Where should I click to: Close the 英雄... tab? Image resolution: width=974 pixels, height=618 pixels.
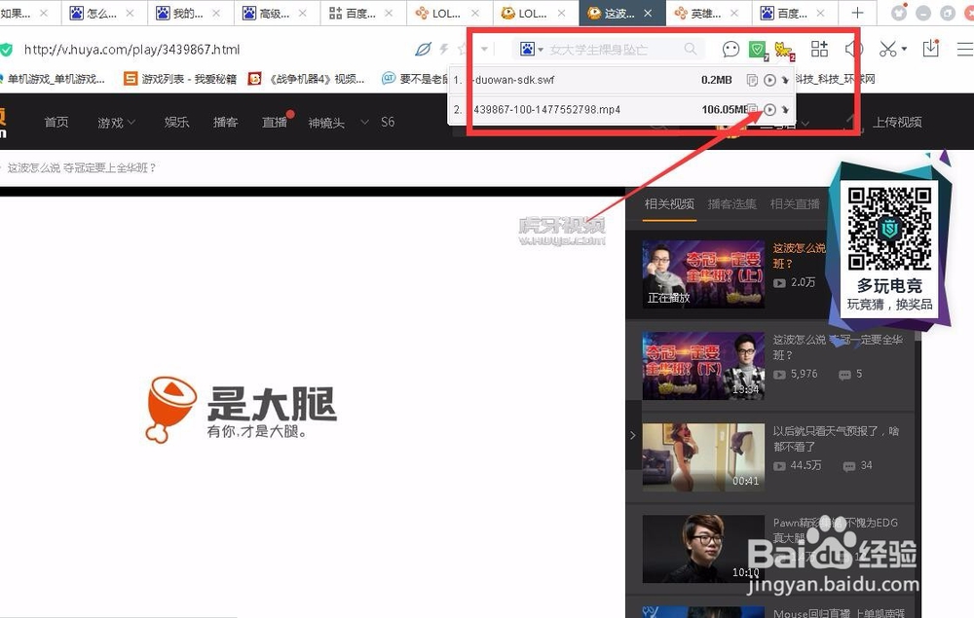click(734, 13)
